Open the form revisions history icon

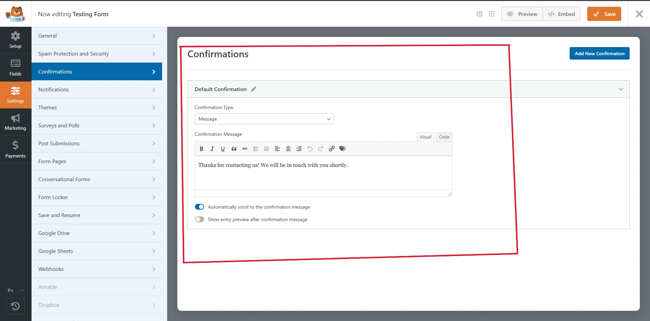pos(15,306)
